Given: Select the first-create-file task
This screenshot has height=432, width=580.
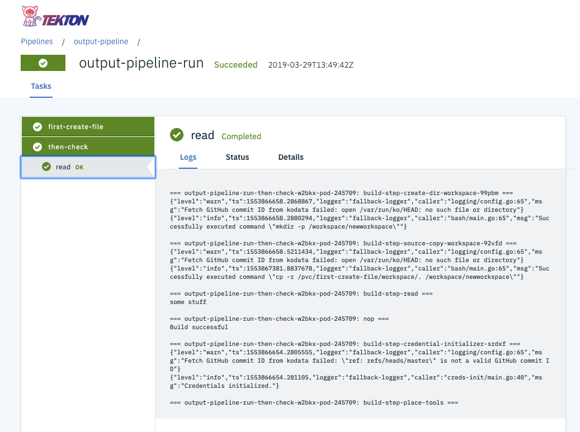Looking at the screenshot, I should [88, 127].
